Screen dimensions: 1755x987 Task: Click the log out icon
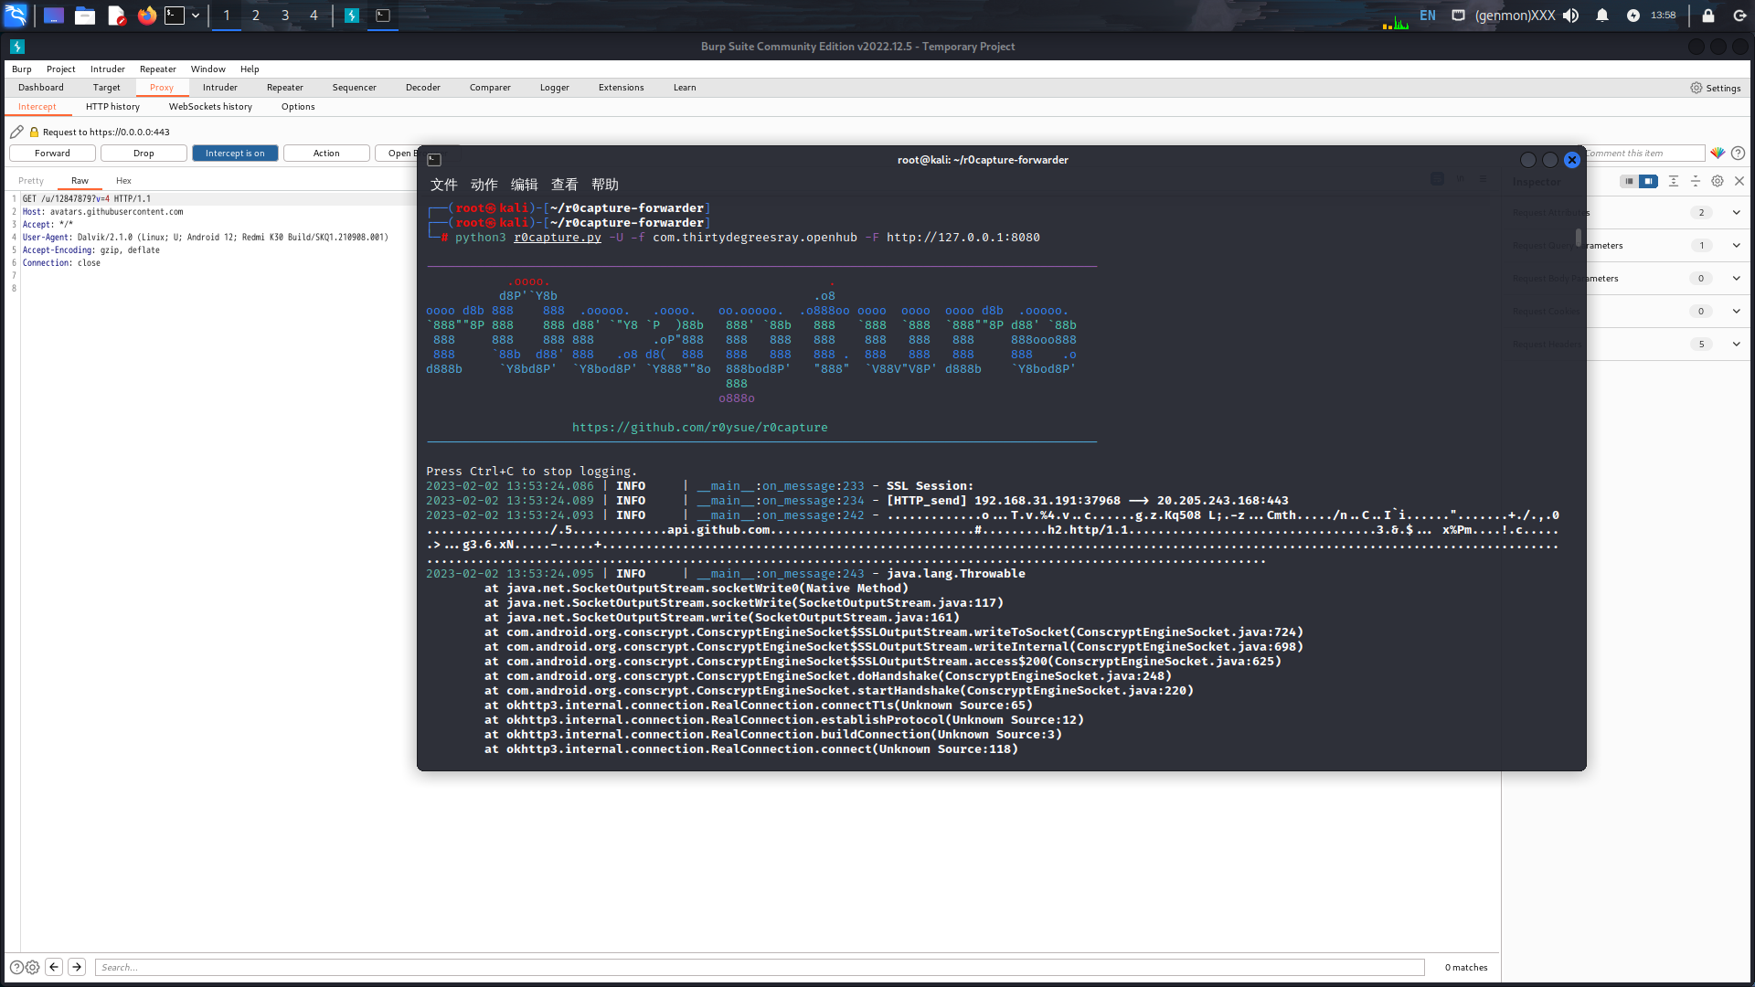tap(1739, 16)
